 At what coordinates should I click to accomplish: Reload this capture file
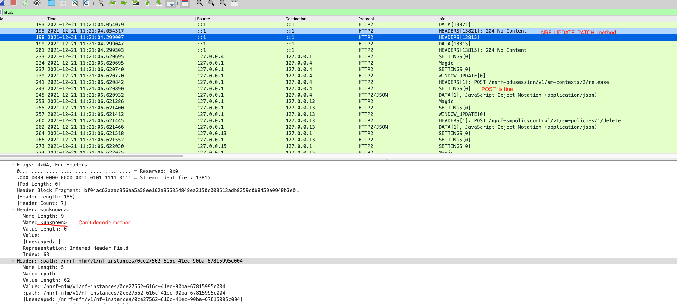click(x=86, y=3)
